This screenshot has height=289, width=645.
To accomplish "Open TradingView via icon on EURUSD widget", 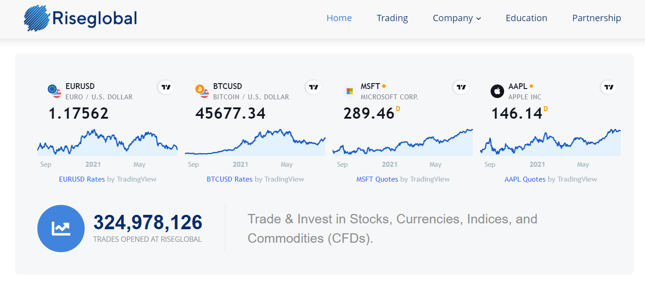I will click(166, 87).
